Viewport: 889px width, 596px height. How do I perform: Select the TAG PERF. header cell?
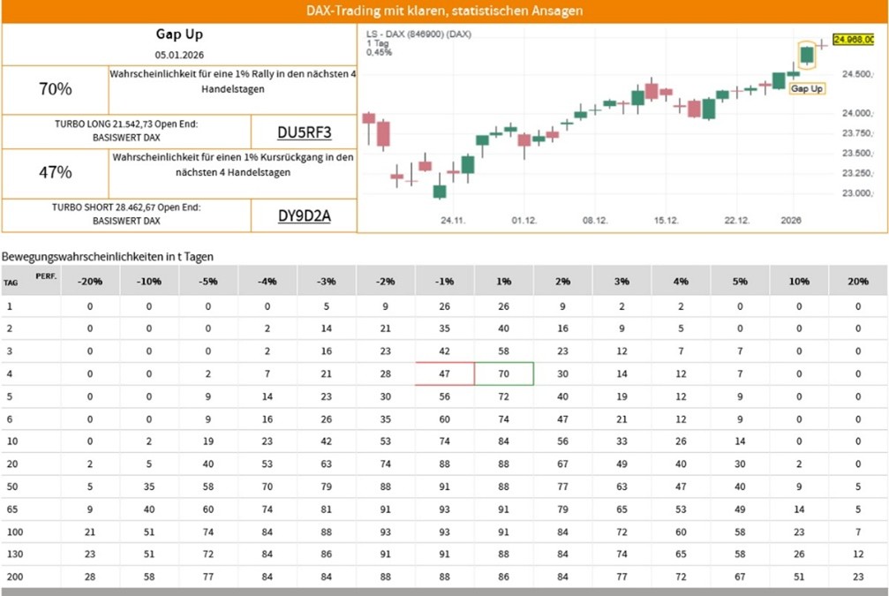click(x=30, y=280)
